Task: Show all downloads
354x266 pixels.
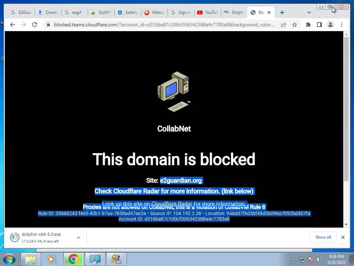Action: 323,237
